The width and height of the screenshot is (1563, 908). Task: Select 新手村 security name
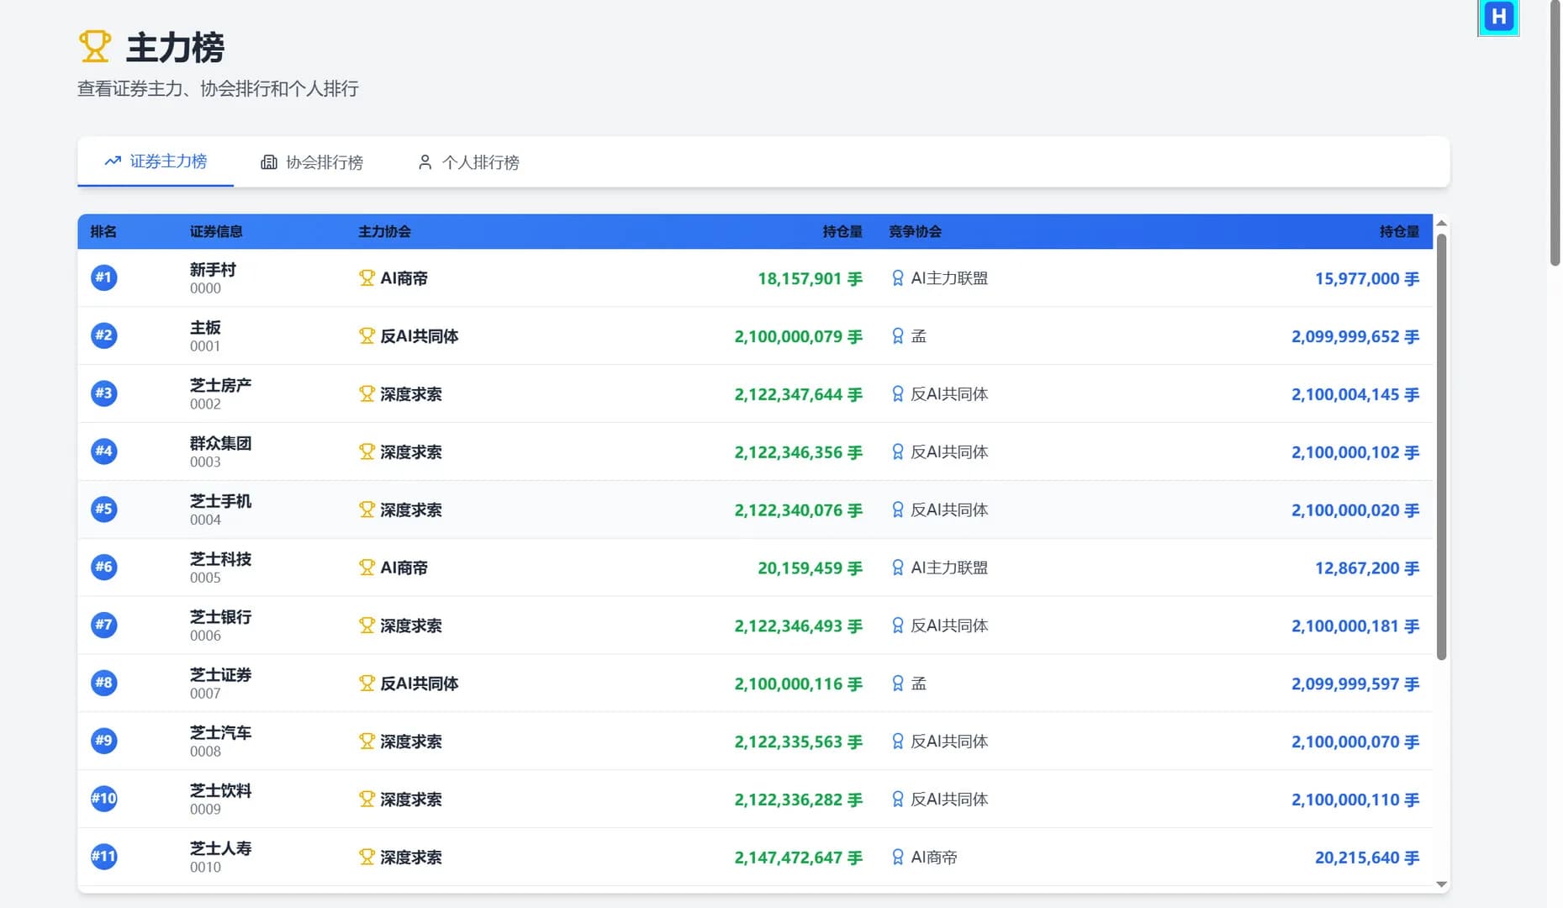coord(213,270)
